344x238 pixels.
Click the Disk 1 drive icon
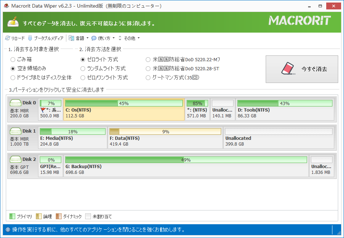point(15,131)
